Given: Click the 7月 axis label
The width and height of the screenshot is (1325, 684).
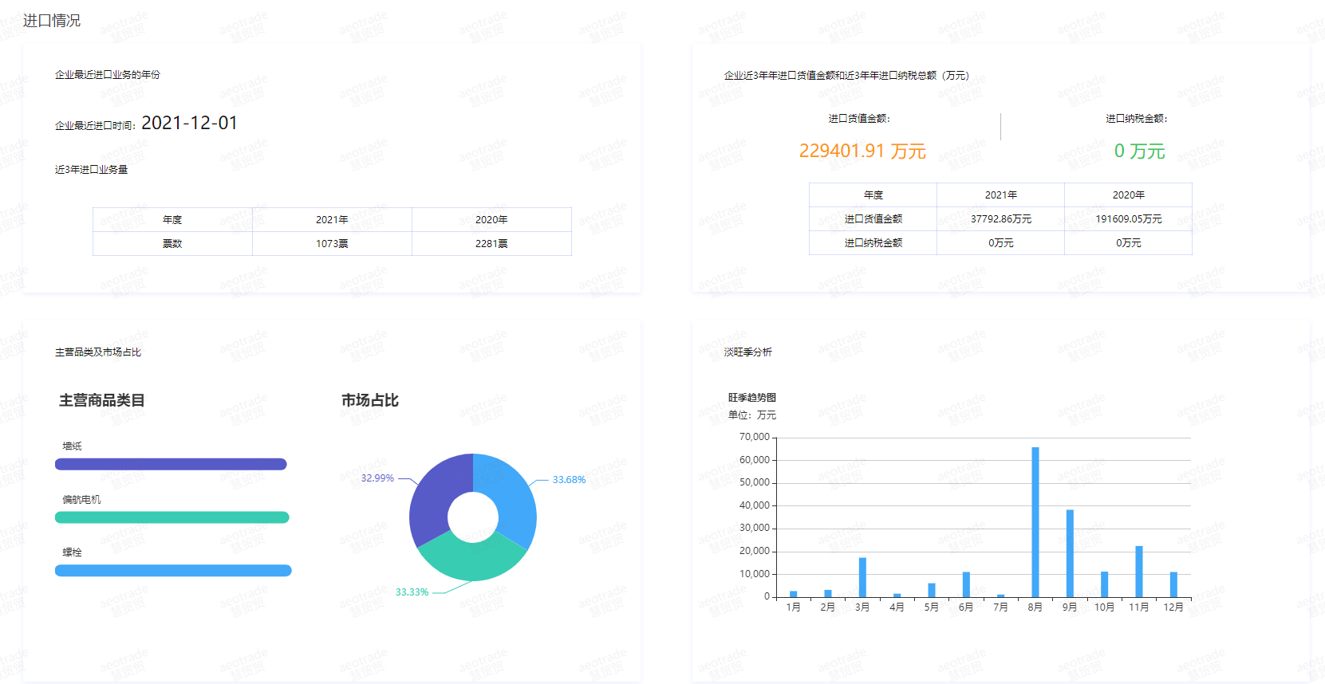Looking at the screenshot, I should click(1000, 607).
